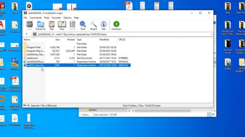Switch Explorer to details view icon

click(209, 115)
